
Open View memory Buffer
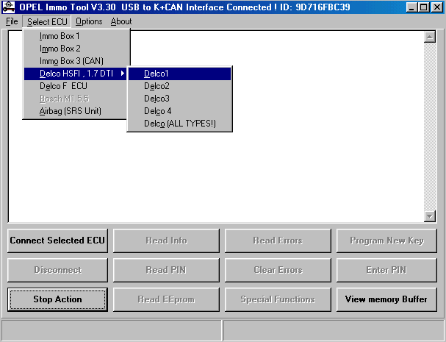[386, 299]
